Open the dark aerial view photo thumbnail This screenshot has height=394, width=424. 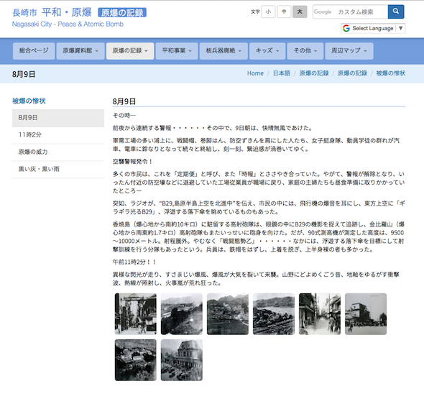(x=136, y=360)
